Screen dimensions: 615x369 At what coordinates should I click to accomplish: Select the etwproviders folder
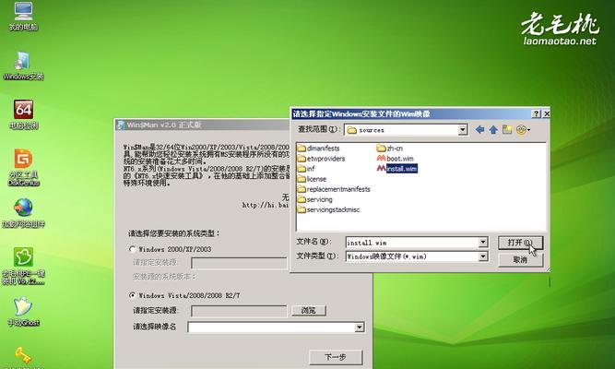coord(321,158)
